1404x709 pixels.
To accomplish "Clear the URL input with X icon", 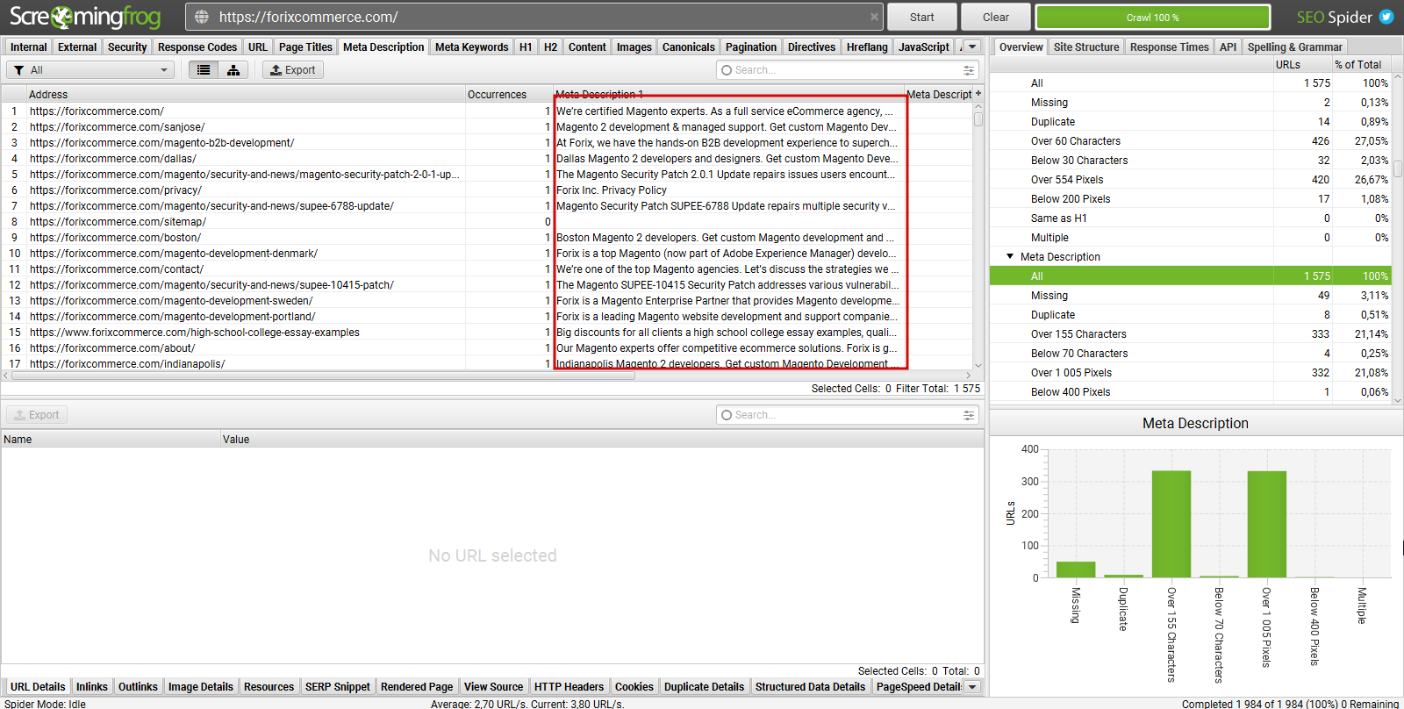I will click(x=874, y=17).
